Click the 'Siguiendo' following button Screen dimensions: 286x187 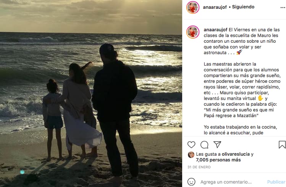coord(243,7)
